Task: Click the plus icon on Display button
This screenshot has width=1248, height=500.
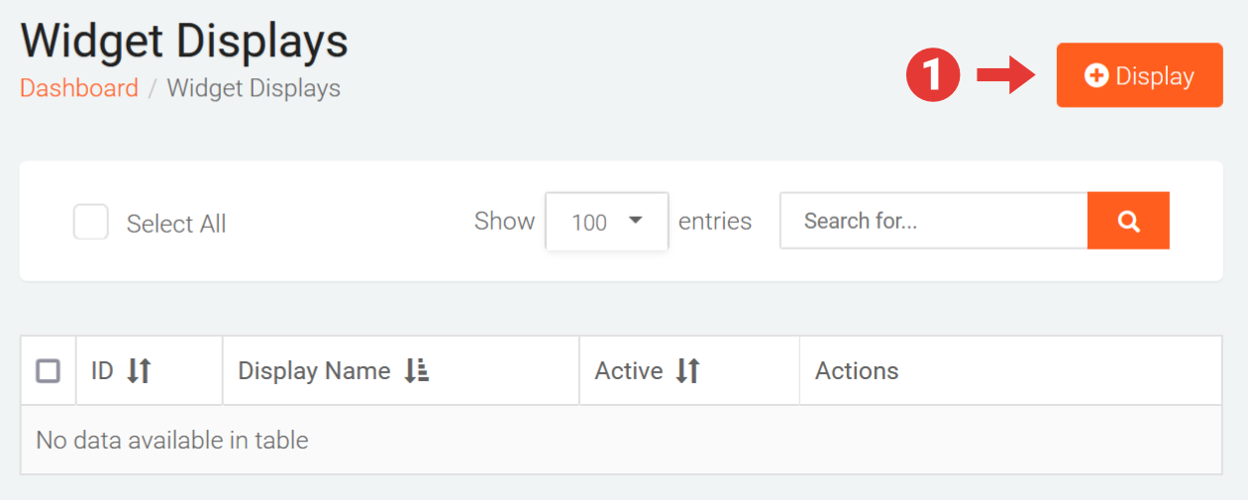Action: pos(1095,75)
